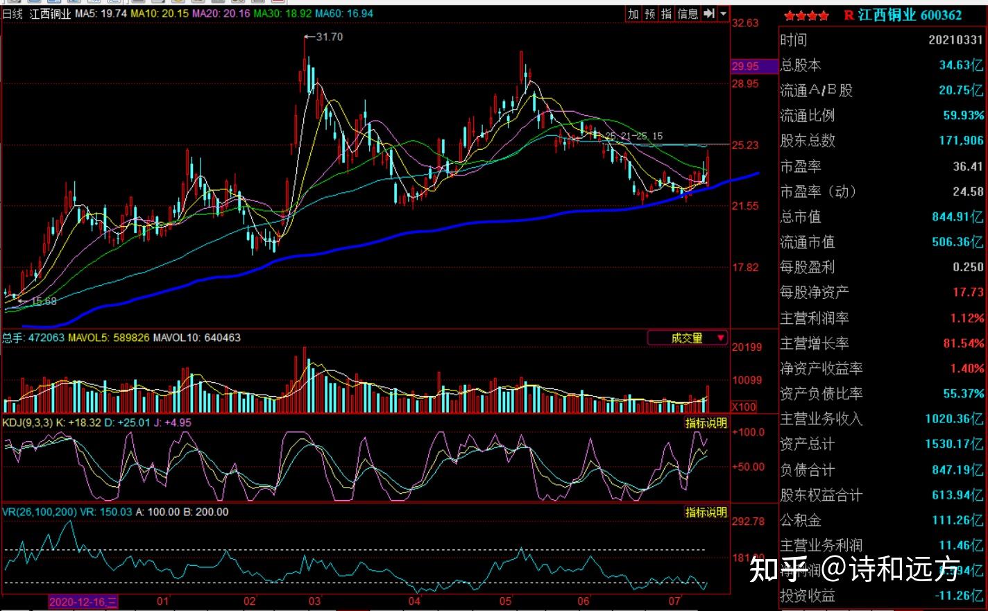Click the MA5: 19.74 label
Image resolution: width=988 pixels, height=611 pixels.
click(101, 14)
